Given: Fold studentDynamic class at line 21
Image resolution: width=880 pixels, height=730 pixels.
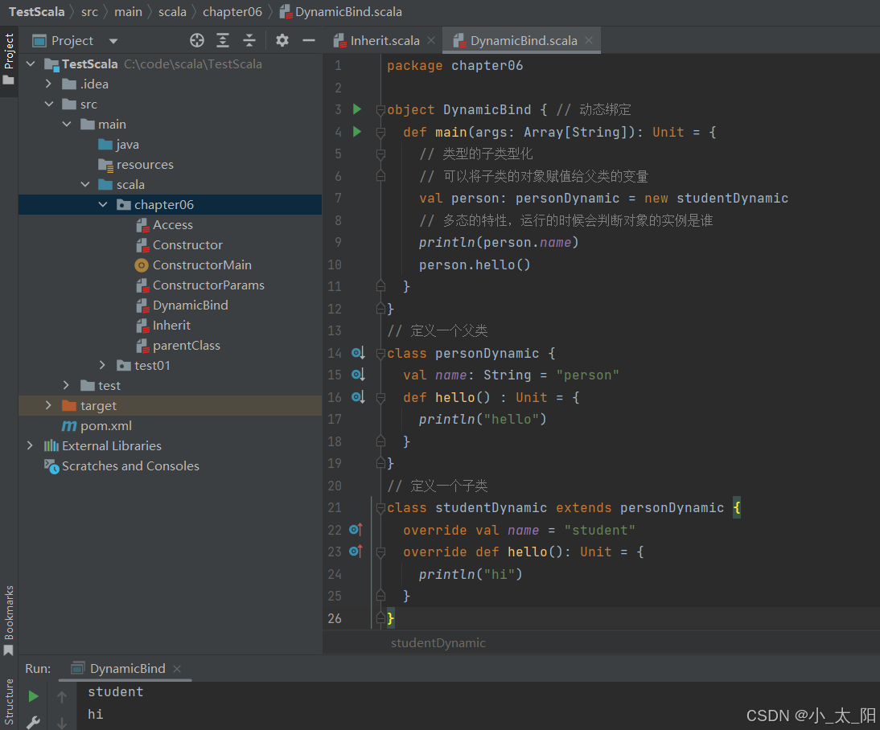Looking at the screenshot, I should pos(380,508).
